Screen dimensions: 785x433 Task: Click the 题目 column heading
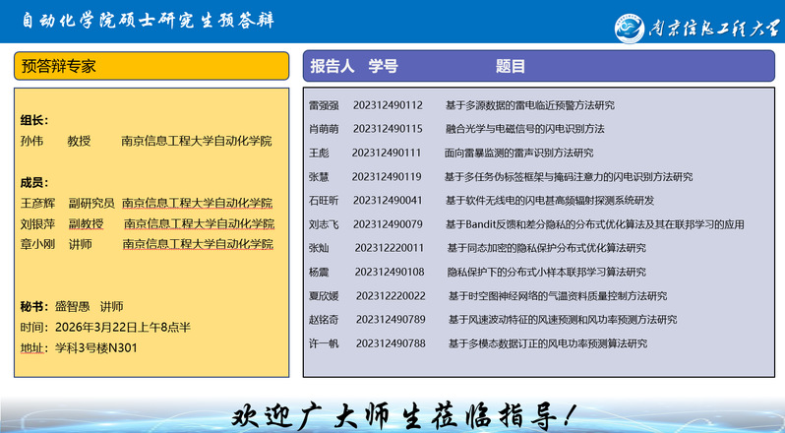(511, 66)
